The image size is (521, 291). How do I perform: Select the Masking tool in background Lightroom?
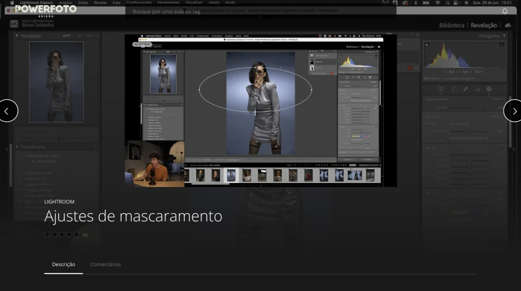point(489,89)
